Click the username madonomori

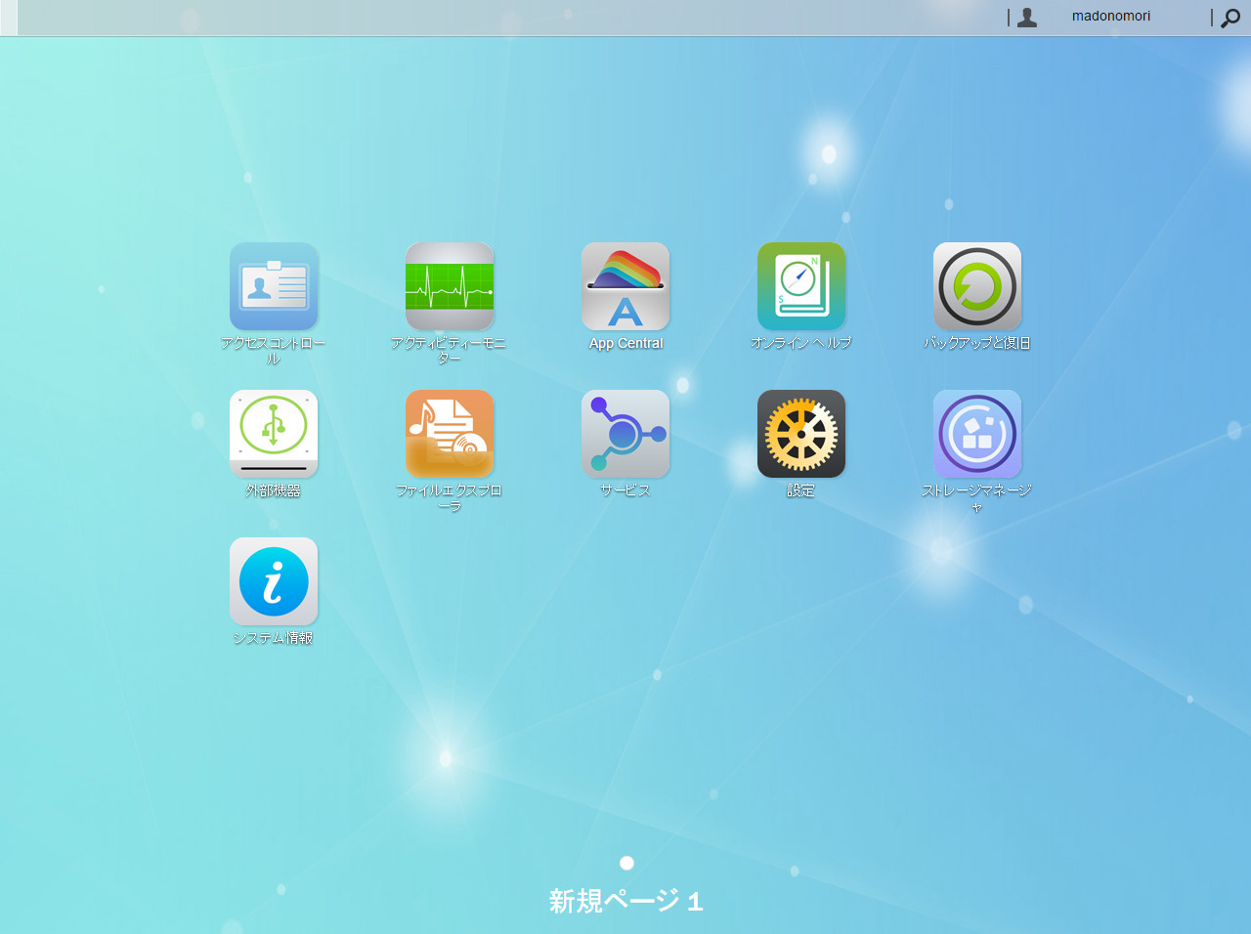pos(1110,16)
